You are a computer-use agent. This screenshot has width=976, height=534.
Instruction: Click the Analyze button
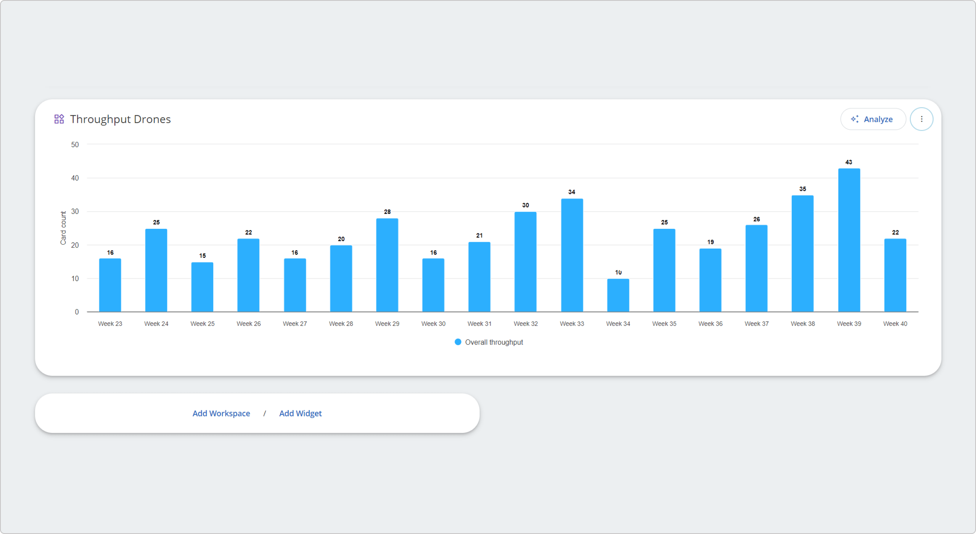873,119
